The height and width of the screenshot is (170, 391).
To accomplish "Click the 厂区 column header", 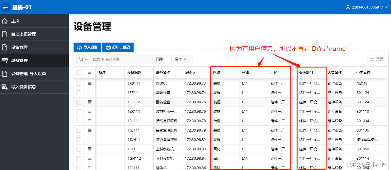I will (282, 73).
